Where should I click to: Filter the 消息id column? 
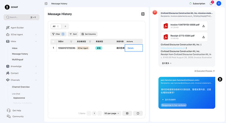71,41
